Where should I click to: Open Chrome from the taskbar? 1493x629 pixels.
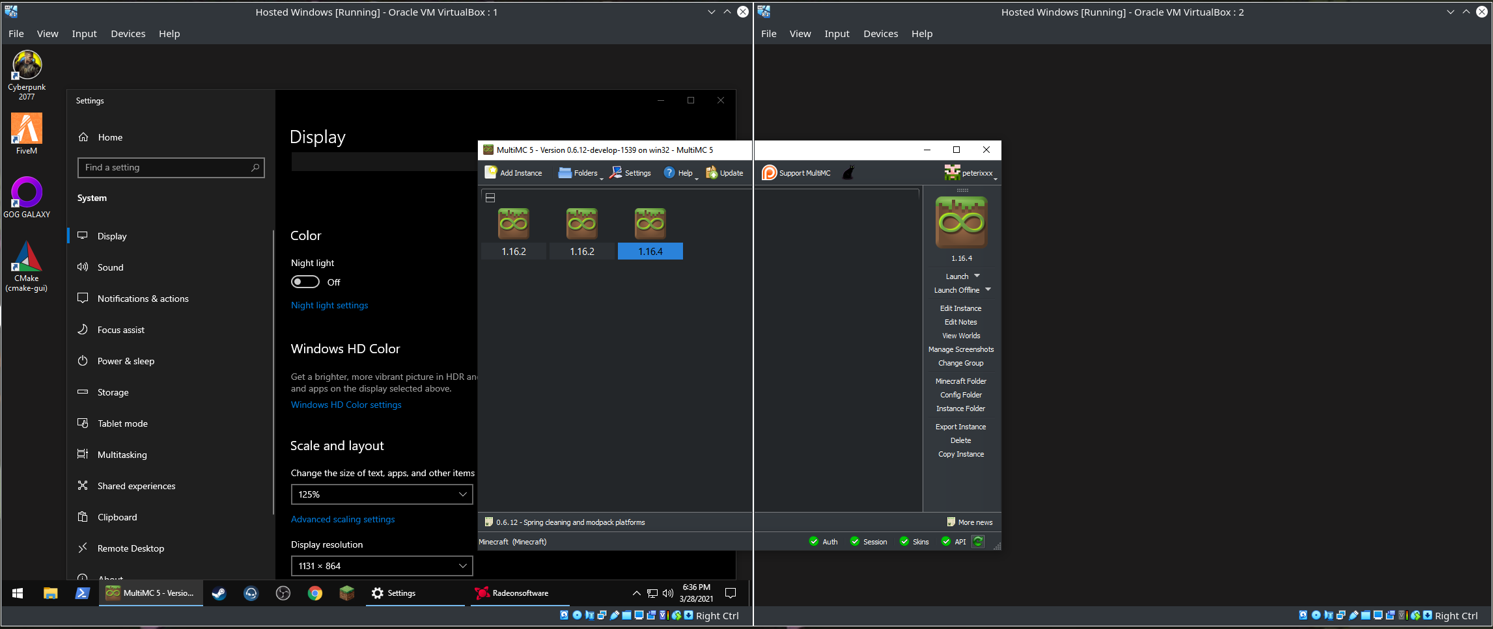(315, 593)
